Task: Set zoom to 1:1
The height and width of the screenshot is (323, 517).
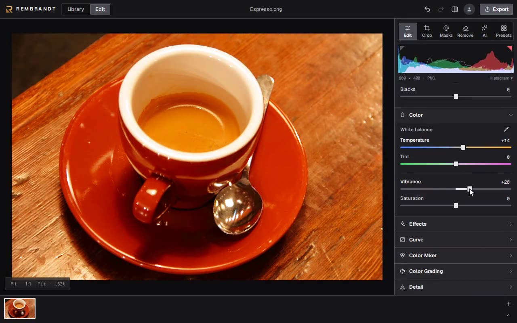Action: point(28,284)
